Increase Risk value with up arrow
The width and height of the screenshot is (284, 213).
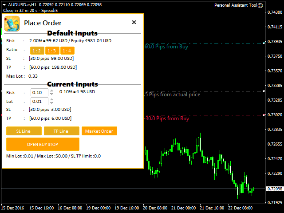pos(51,91)
